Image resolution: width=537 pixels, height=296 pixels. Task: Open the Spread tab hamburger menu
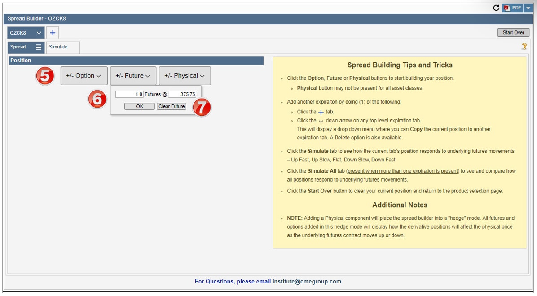click(39, 47)
